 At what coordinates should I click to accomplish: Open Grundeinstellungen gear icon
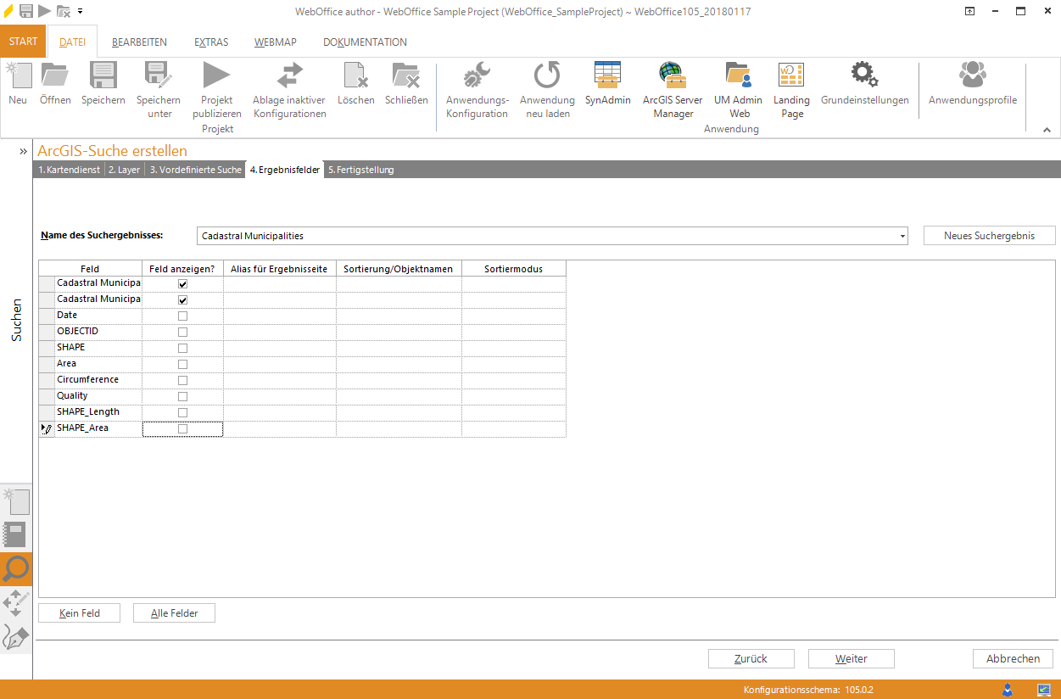tap(864, 76)
